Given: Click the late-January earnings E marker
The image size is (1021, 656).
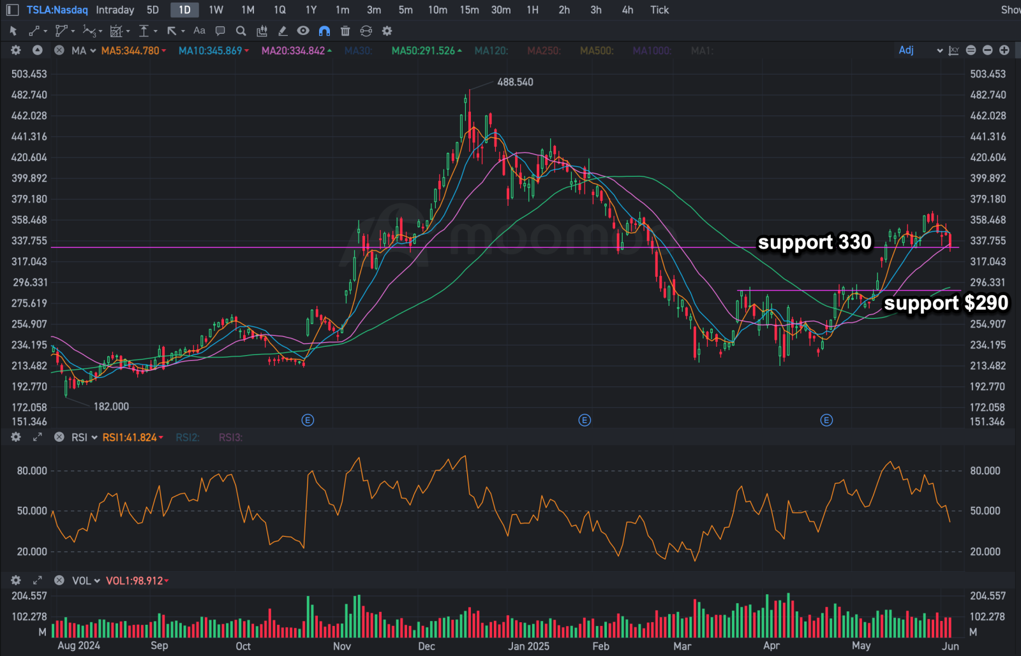Looking at the screenshot, I should click(585, 420).
